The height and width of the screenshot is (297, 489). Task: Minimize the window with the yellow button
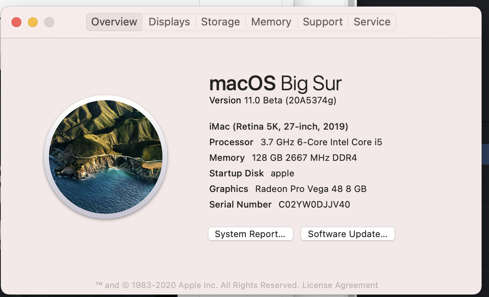33,22
